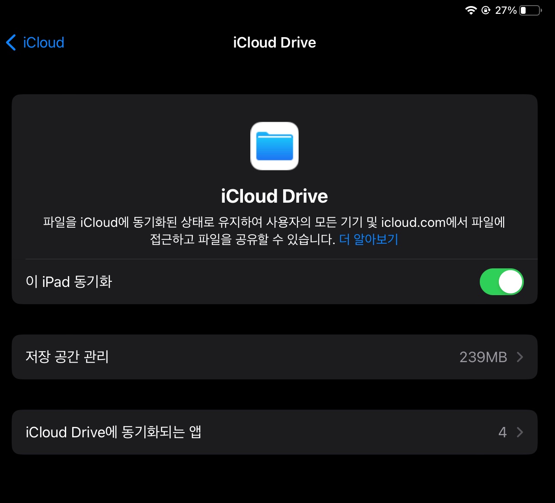Open iCloud Drive에 동기화되는 앱 row
Viewport: 555px width, 503px height.
click(274, 432)
